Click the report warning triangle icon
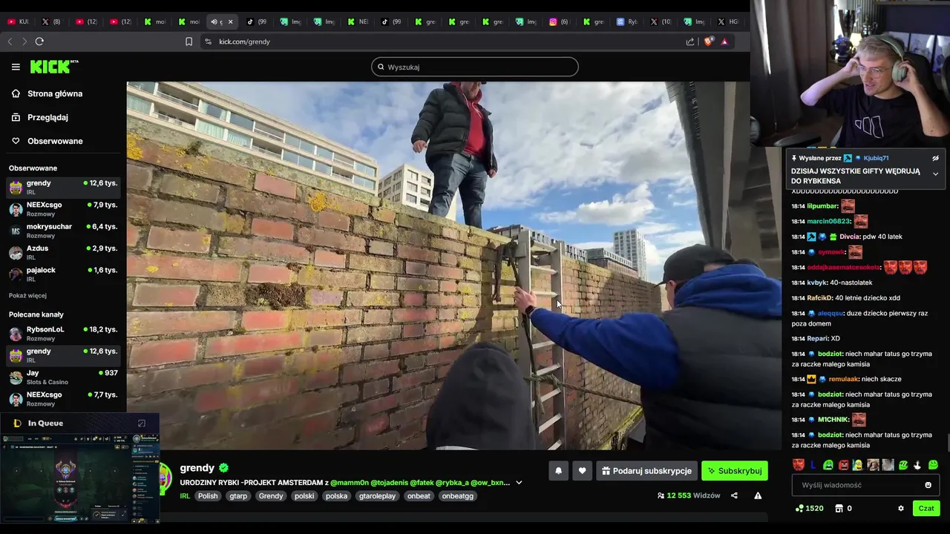 (x=758, y=495)
